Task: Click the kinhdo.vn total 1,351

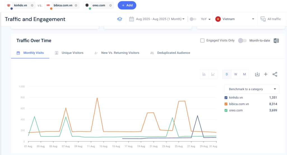Action: tap(273, 98)
